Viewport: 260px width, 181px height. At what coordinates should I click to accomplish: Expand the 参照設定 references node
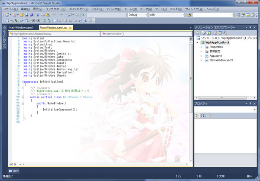point(201,52)
